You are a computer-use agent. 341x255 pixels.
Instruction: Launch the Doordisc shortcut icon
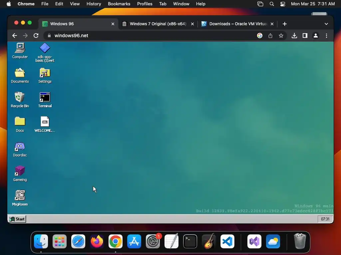click(20, 149)
